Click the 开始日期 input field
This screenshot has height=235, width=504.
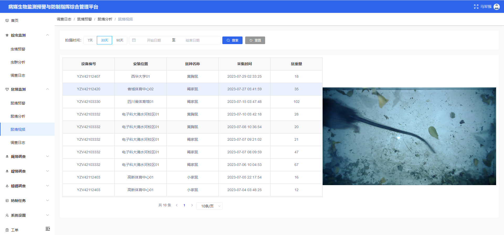pos(154,40)
